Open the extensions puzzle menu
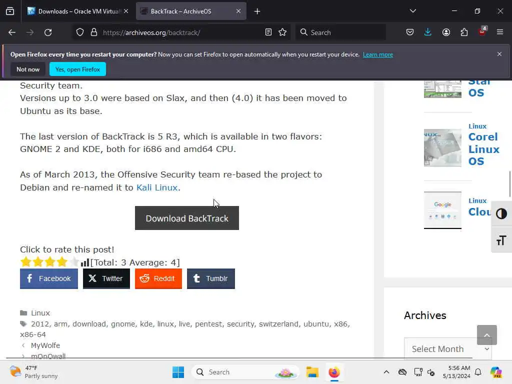 [464, 32]
